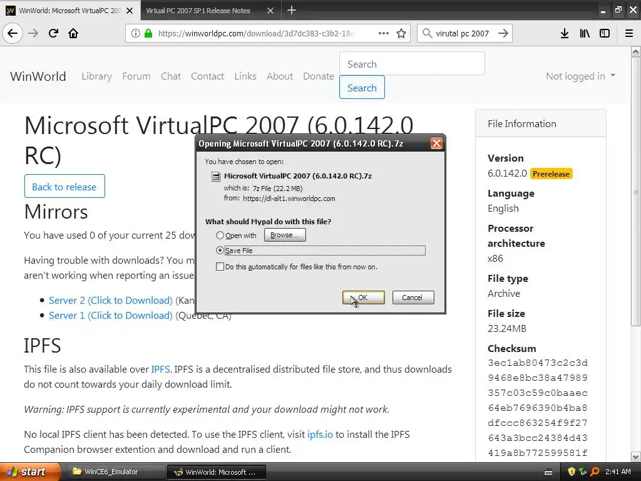Click the Back to release button
641x481 pixels.
[x=64, y=187]
